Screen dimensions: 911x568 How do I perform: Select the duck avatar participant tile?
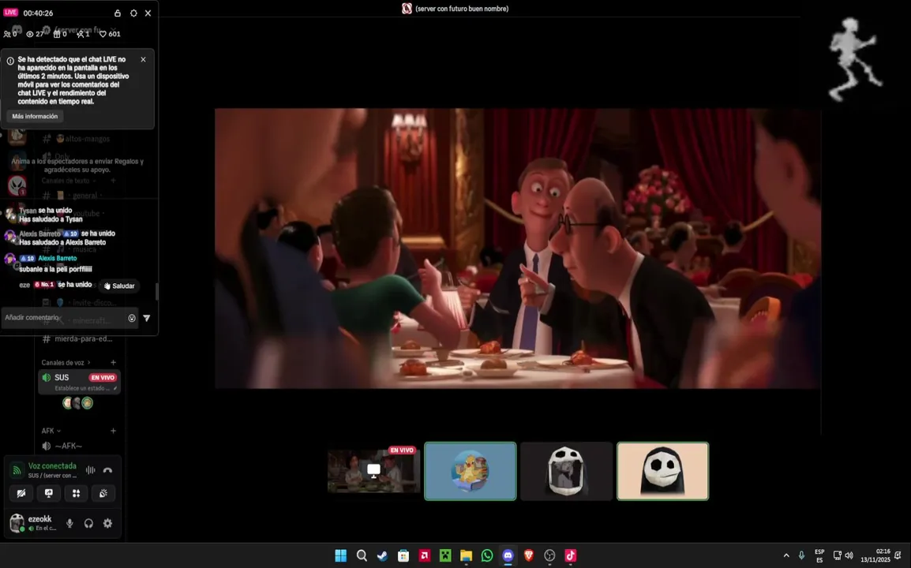[470, 471]
